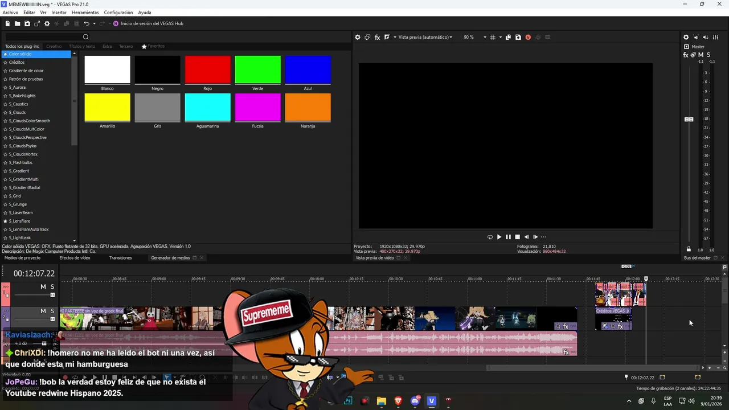The width and height of the screenshot is (729, 410).
Task: Stop the preview playback
Action: click(517, 237)
